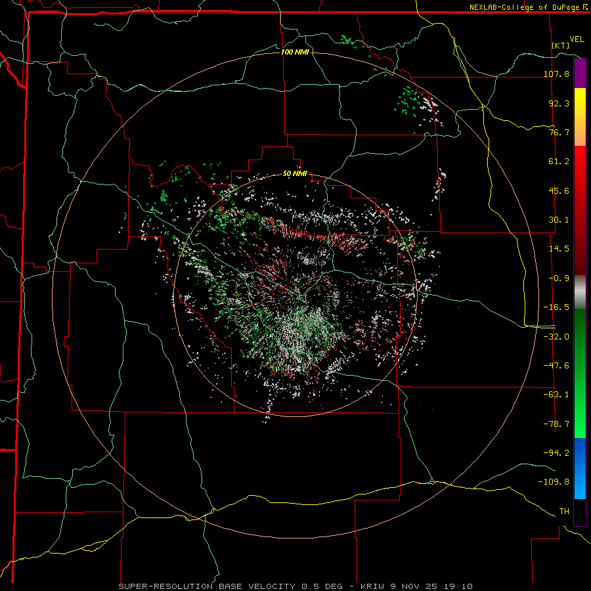Viewport: 591px width, 591px height.
Task: Click the yellow segment of velocity color bar
Action: click(x=580, y=117)
